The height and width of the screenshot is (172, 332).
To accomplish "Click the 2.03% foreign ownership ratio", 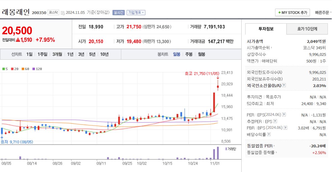I will coord(320,86).
